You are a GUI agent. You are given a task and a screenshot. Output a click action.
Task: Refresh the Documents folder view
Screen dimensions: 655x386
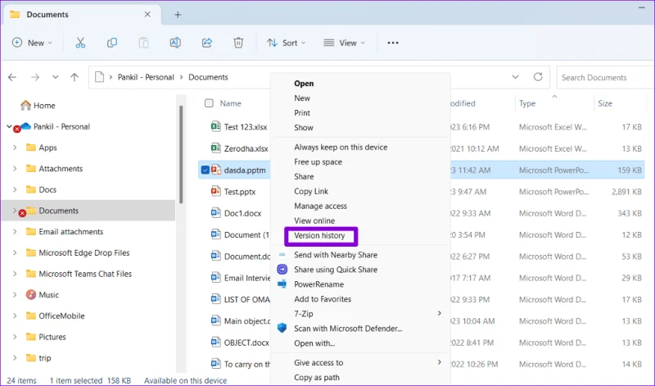[x=538, y=77]
